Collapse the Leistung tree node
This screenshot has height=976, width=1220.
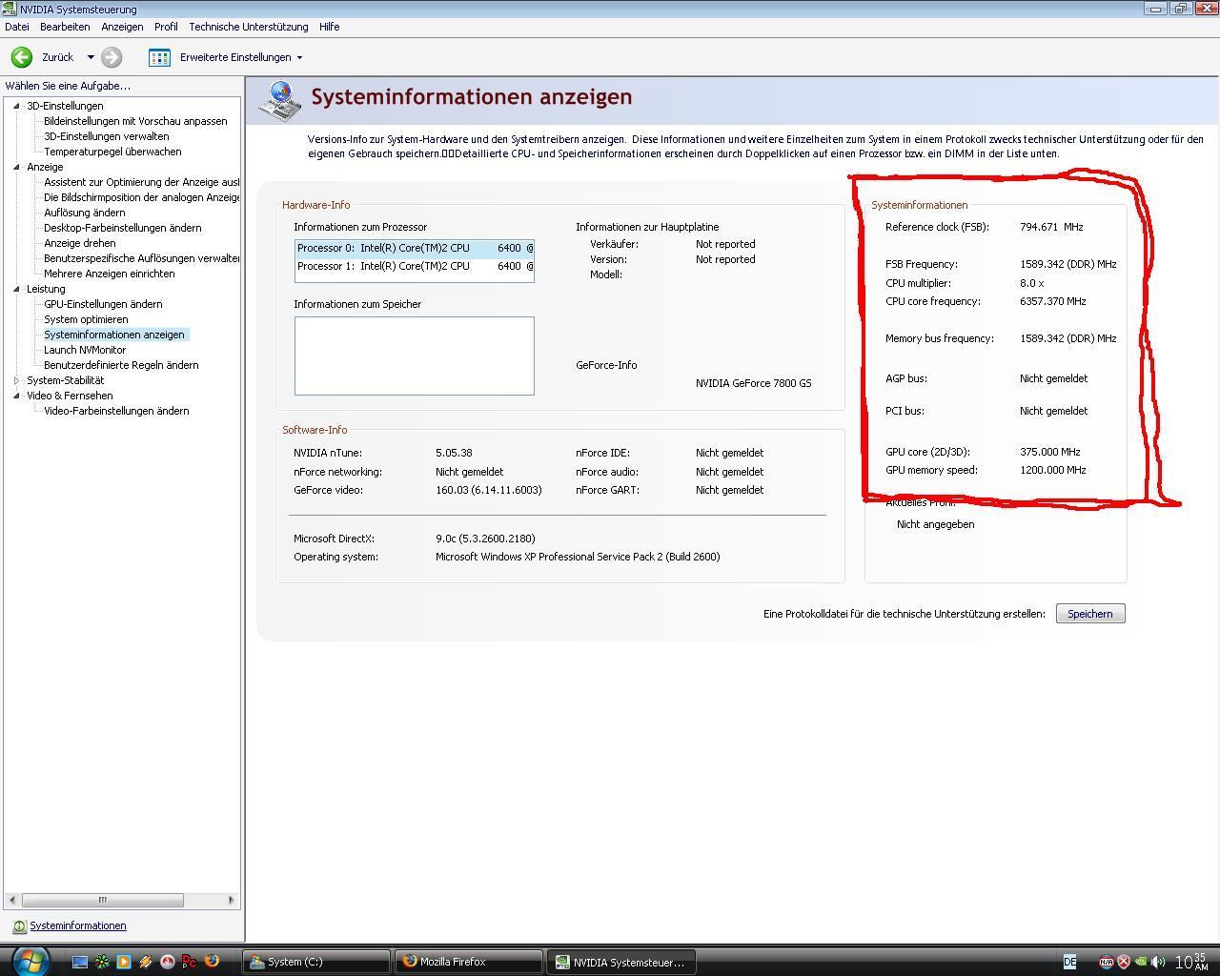(16, 289)
